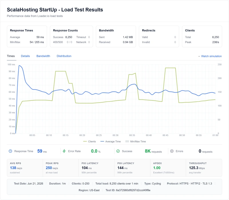Open the Bandwidth tab
This screenshot has height=200, width=229.
click(43, 56)
